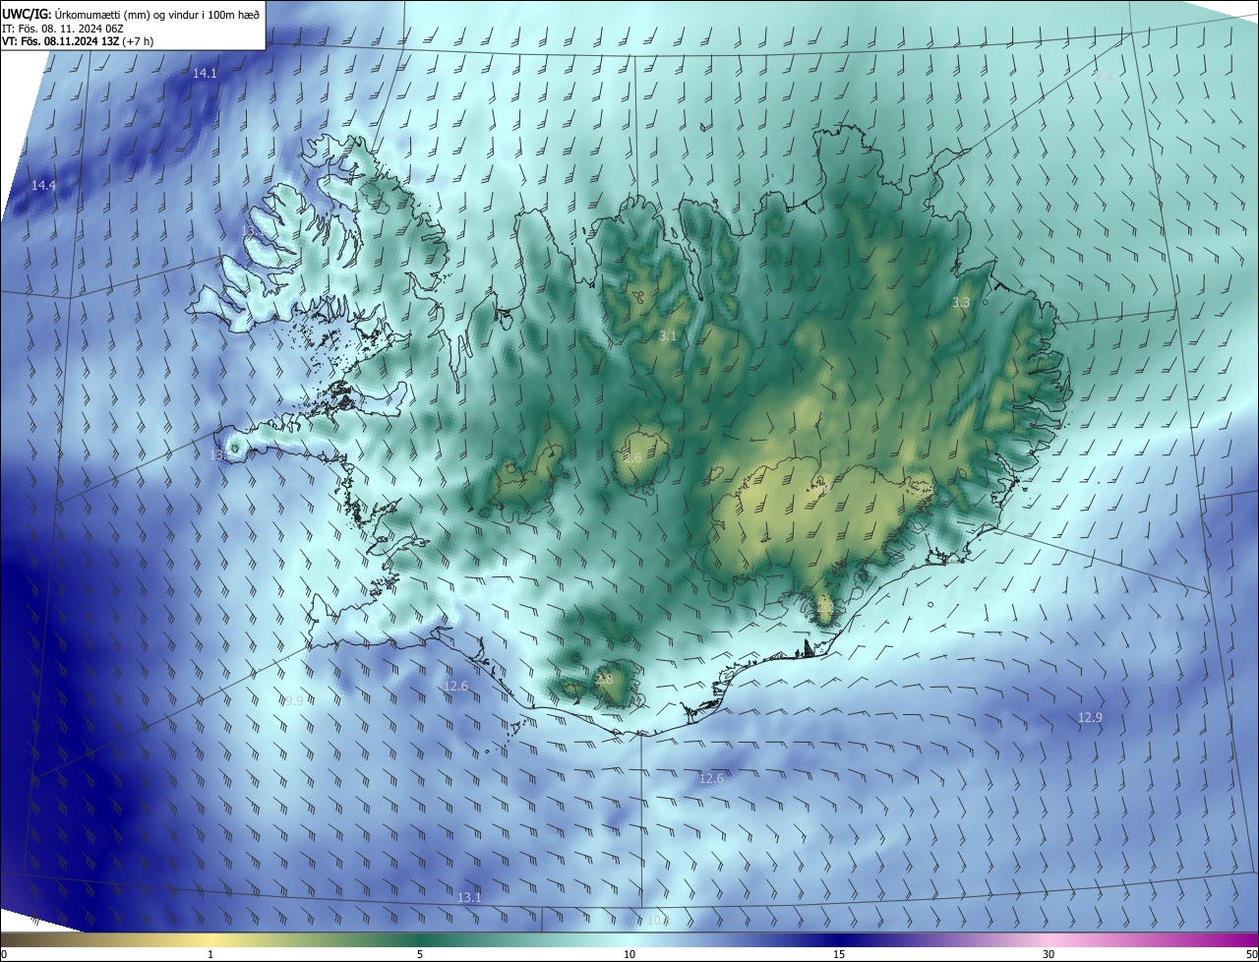Click the 50 tick label on the colour scale
Image resolution: width=1259 pixels, height=962 pixels.
pyautogui.click(x=1251, y=954)
